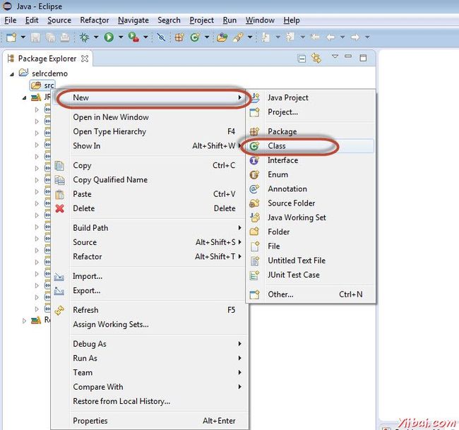Open the Navigate menu
This screenshot has height=430, width=459.
(133, 20)
